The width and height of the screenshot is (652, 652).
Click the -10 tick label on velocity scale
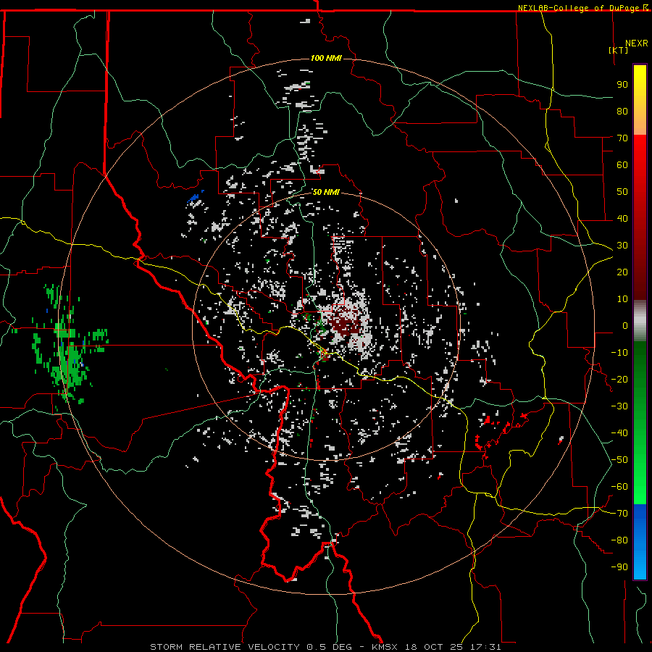click(x=619, y=353)
